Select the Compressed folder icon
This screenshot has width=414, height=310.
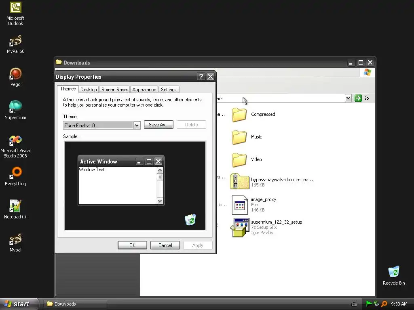pos(239,115)
